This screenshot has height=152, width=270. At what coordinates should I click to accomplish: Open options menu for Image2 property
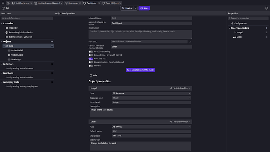tap(266, 33)
